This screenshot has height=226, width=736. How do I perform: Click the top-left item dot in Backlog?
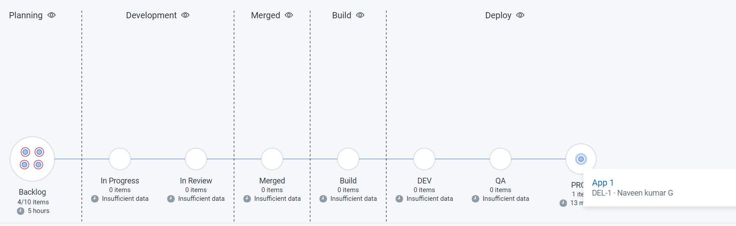pos(25,152)
